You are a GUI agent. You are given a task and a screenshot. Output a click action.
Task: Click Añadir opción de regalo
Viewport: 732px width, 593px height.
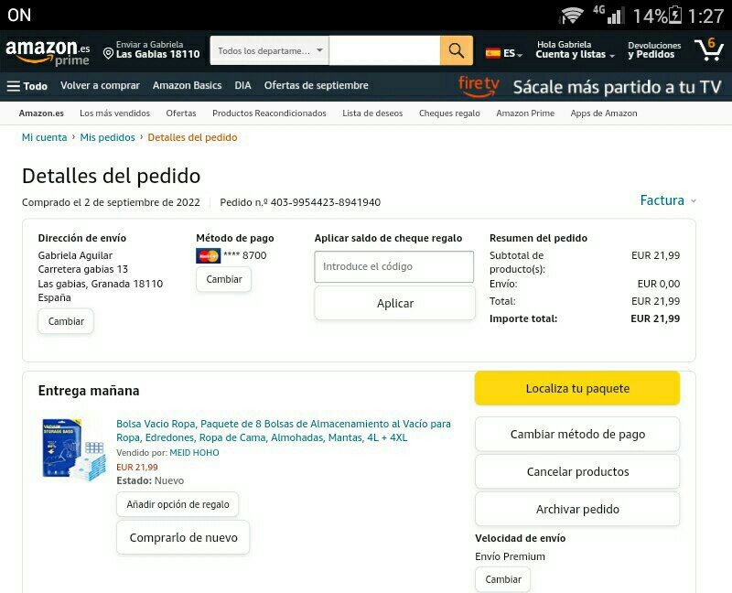coord(178,504)
